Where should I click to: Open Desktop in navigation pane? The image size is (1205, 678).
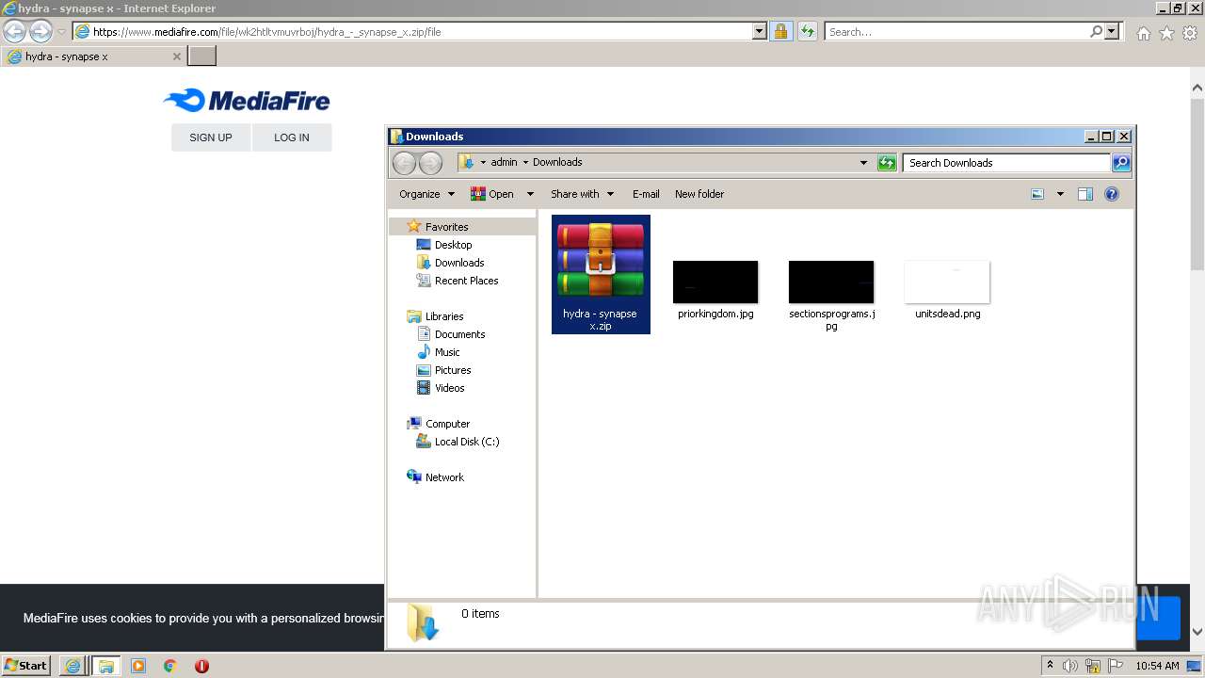tap(453, 245)
